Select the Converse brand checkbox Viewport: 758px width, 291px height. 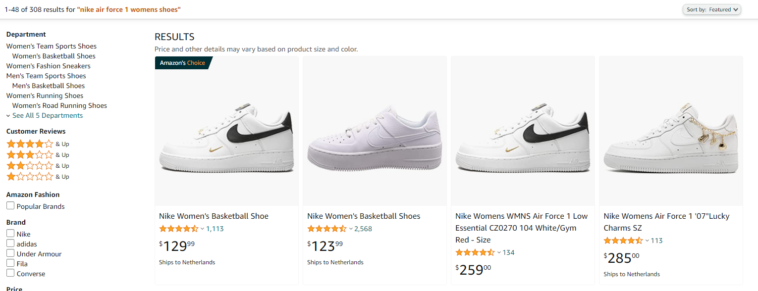pos(10,273)
